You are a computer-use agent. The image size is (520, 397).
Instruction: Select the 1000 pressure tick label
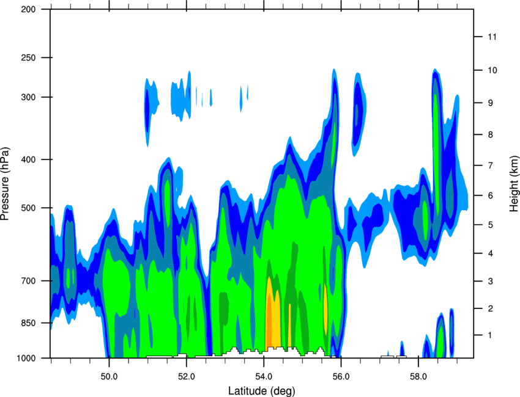pos(26,359)
